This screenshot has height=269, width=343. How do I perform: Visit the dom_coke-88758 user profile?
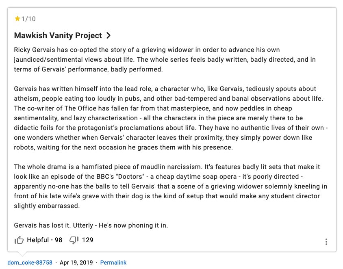[30, 262]
